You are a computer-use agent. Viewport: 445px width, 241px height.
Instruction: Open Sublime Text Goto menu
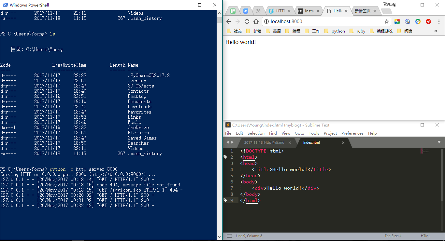(x=299, y=133)
